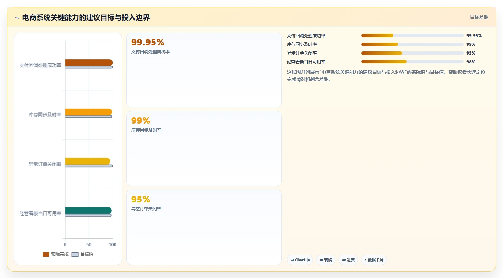Open the 99% 库存同步及时率 data card
503x278 pixels.
[204, 149]
